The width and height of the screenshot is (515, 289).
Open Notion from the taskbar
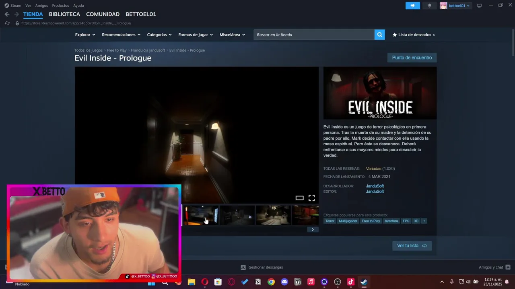(x=258, y=282)
